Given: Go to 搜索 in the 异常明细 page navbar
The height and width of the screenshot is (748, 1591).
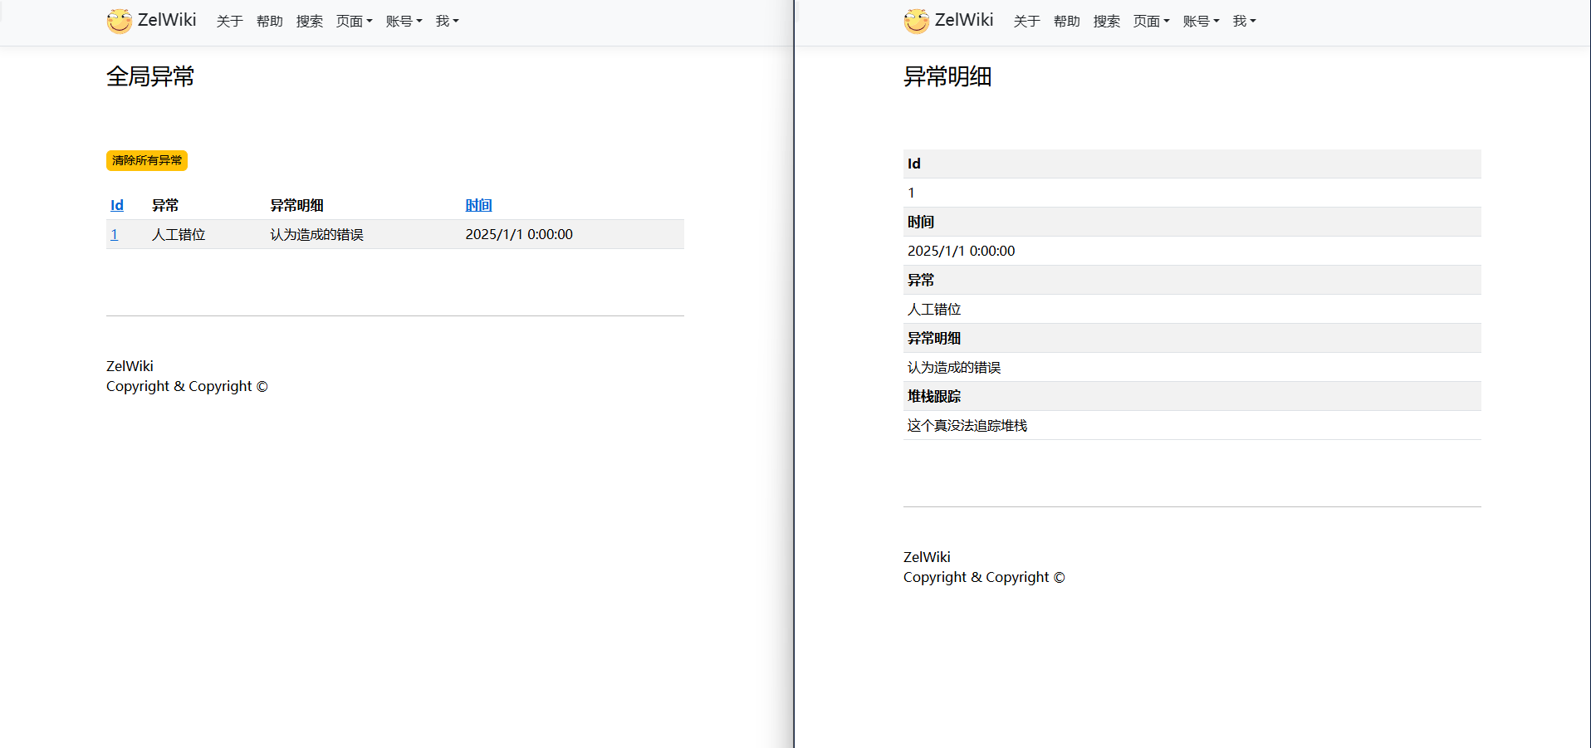Looking at the screenshot, I should [1106, 22].
